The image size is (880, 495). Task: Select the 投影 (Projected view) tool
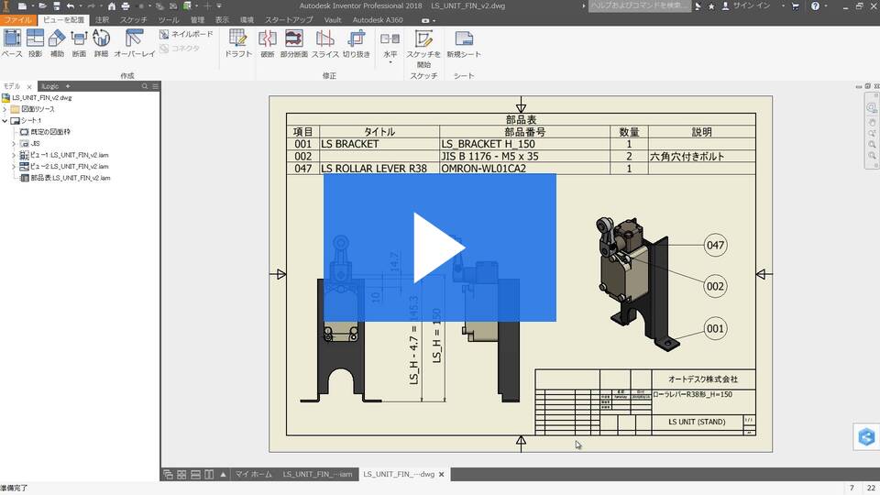pyautogui.click(x=35, y=44)
